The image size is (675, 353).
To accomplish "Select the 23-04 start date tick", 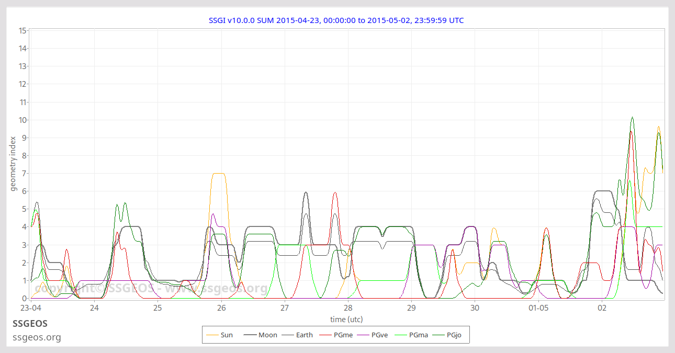I will (x=31, y=308).
